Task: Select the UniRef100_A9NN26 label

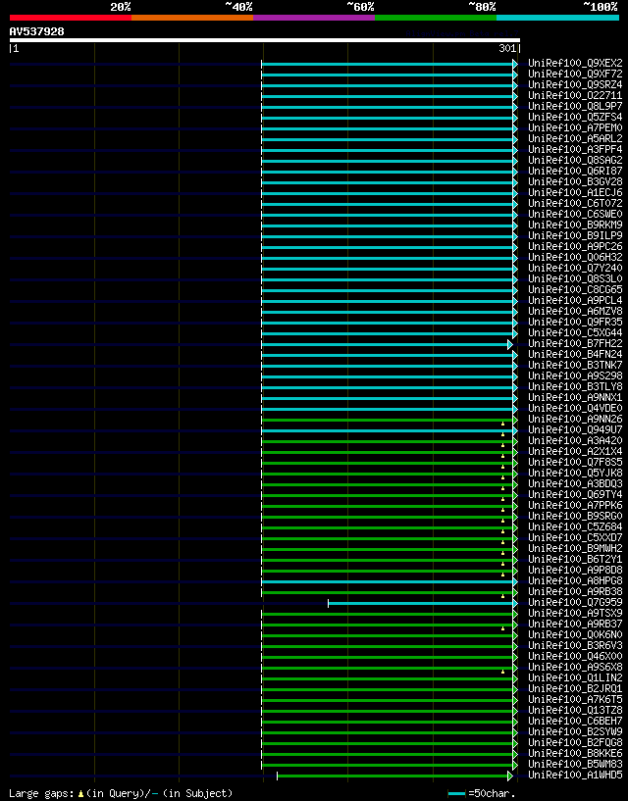Action: coord(575,419)
